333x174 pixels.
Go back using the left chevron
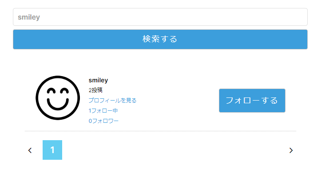(30, 150)
